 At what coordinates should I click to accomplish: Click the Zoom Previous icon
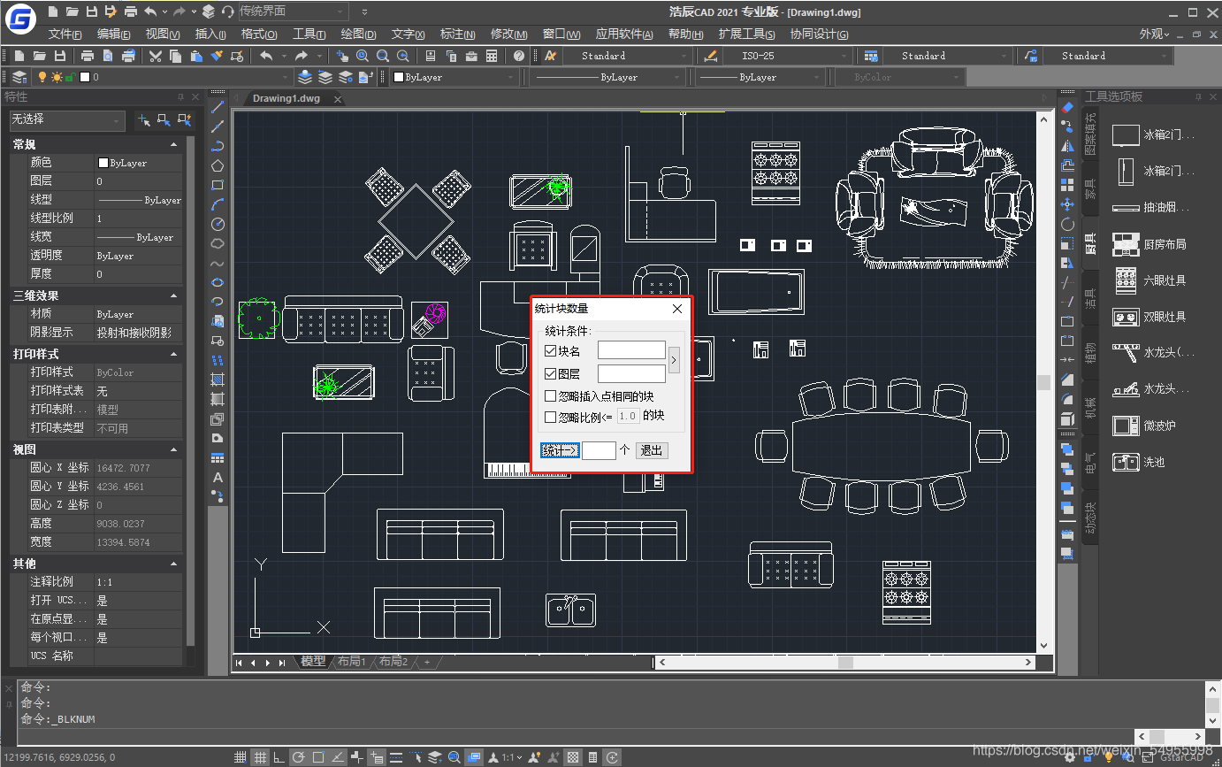click(x=403, y=56)
